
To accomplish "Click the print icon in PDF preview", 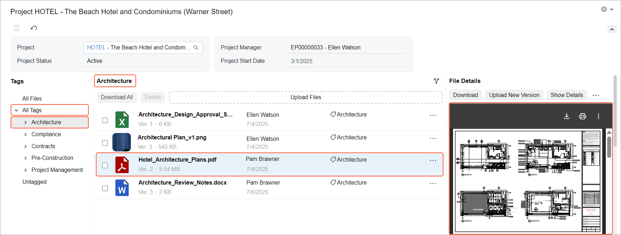I will point(582,116).
